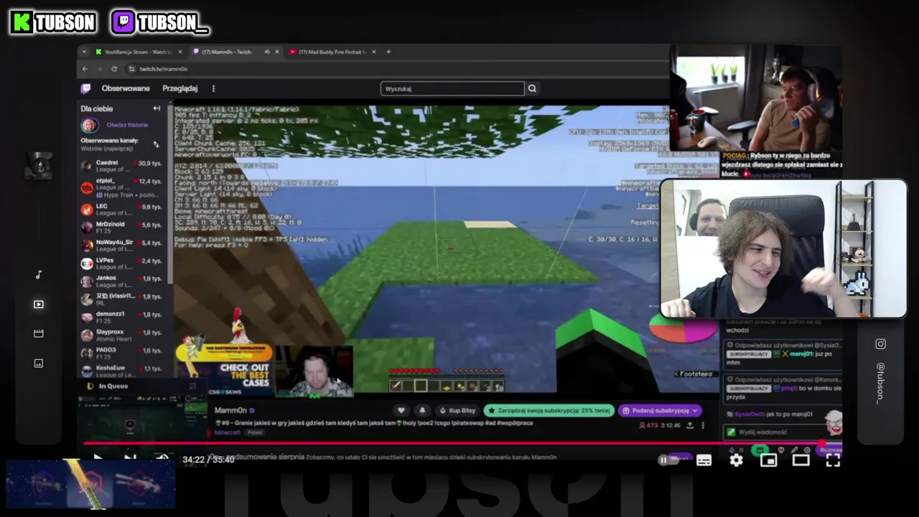Open KeshaEuw channel in sidebar
Viewport: 919px width, 517px height.
pyautogui.click(x=122, y=371)
